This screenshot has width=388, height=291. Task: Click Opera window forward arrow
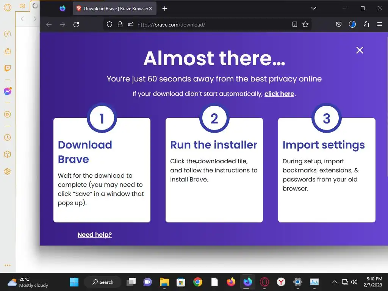(34, 19)
